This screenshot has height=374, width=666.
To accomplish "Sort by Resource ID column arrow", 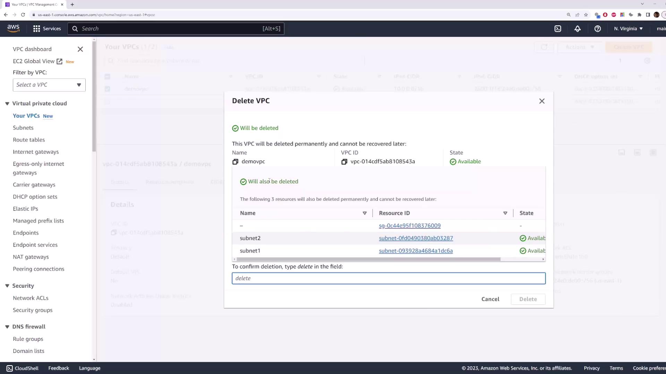I will pyautogui.click(x=505, y=213).
